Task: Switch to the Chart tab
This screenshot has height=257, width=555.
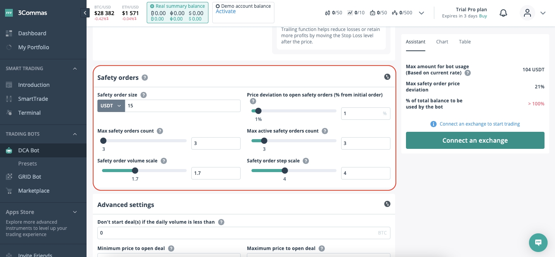Action: coord(442,42)
